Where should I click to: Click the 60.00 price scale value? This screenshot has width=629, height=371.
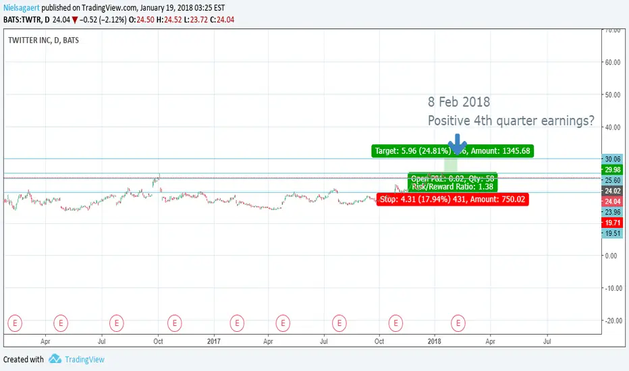point(613,63)
